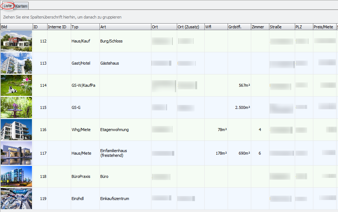The height and width of the screenshot is (212, 338).
Task: Click the 4 rooms cell of 116
Action: click(260, 130)
